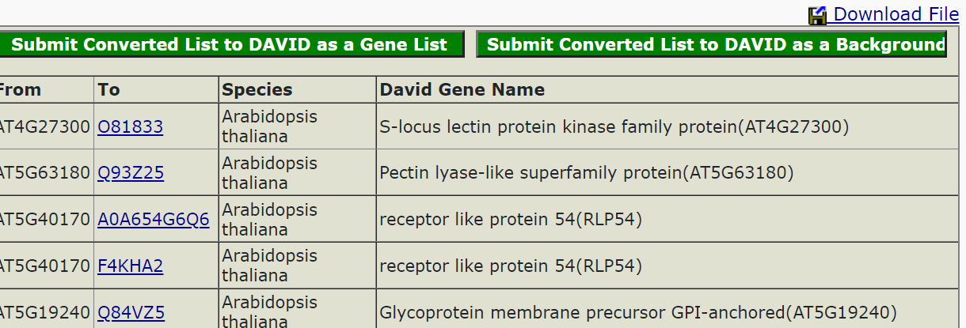Click the Pectin lyase-like superfamily protein cell
Screen dimensions: 966x328
[x=586, y=173]
